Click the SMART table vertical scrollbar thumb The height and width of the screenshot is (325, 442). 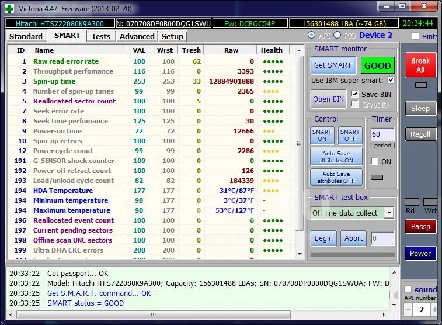300,143
